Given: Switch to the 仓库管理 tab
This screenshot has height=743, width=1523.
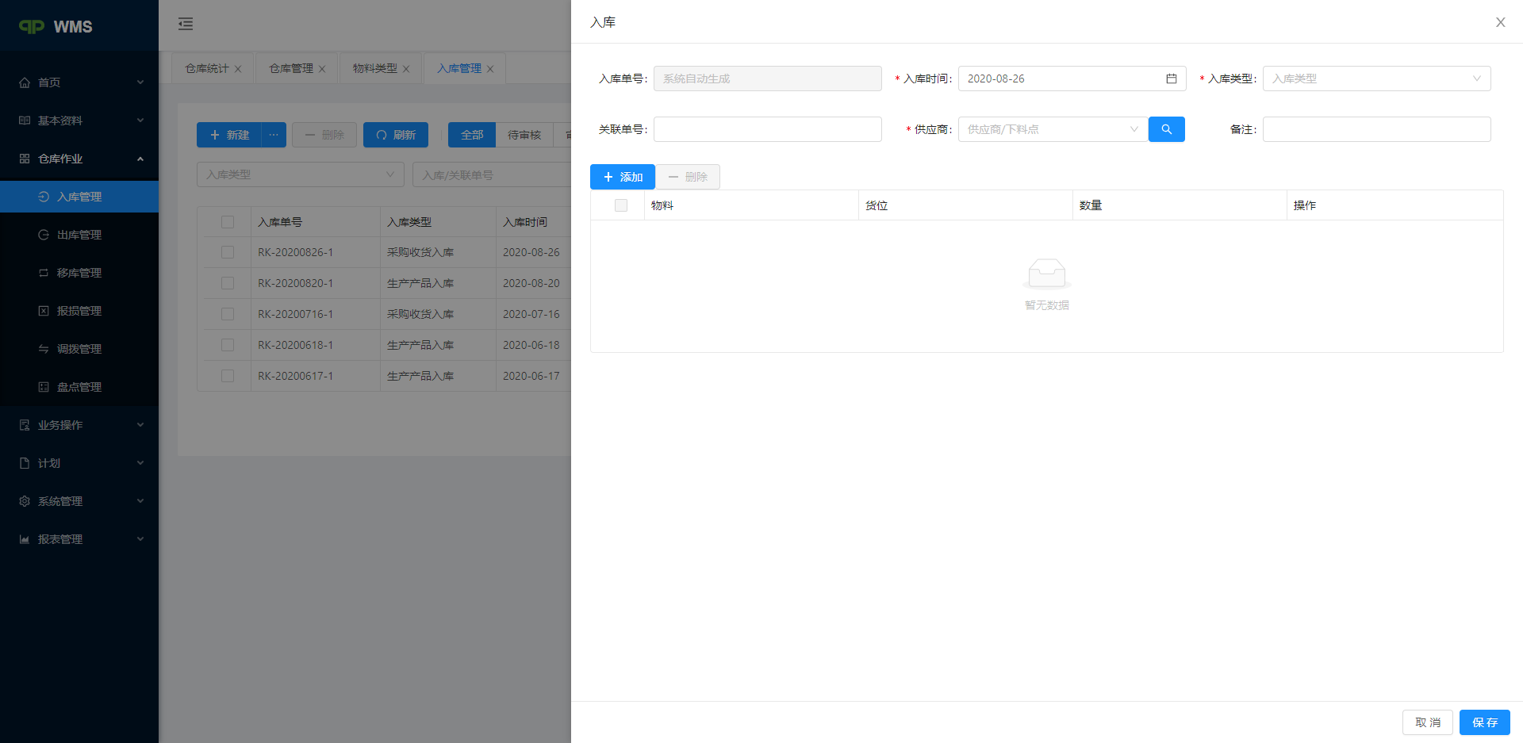Looking at the screenshot, I should [291, 69].
